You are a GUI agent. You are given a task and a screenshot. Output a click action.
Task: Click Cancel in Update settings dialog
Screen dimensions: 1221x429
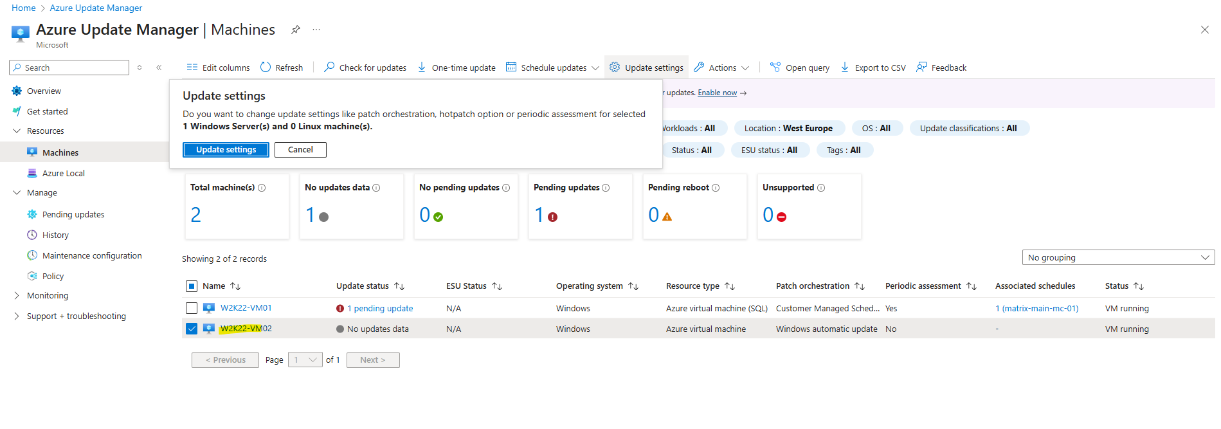(300, 150)
